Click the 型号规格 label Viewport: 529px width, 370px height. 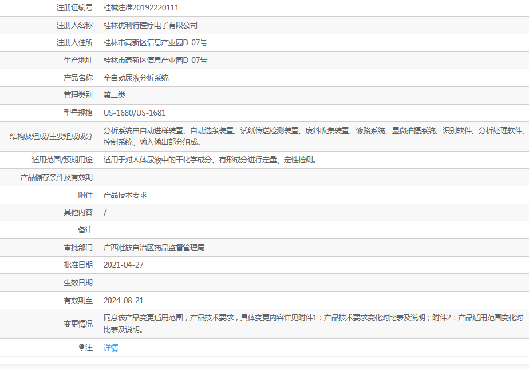78,113
